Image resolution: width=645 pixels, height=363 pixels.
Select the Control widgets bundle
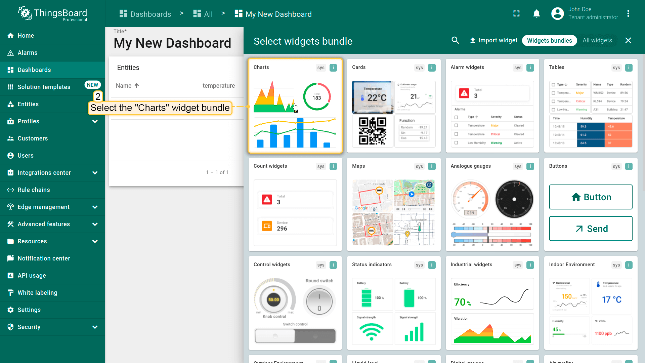point(295,303)
